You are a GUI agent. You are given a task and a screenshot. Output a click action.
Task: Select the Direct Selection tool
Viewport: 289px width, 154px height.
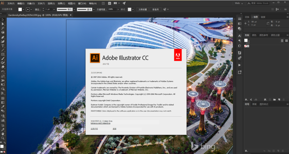[x=3, y=24]
